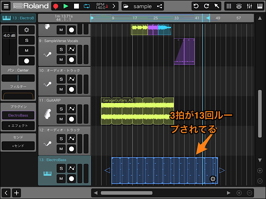Solo the ElectroBass track 13
The width and height of the screenshot is (266, 199).
61,168
